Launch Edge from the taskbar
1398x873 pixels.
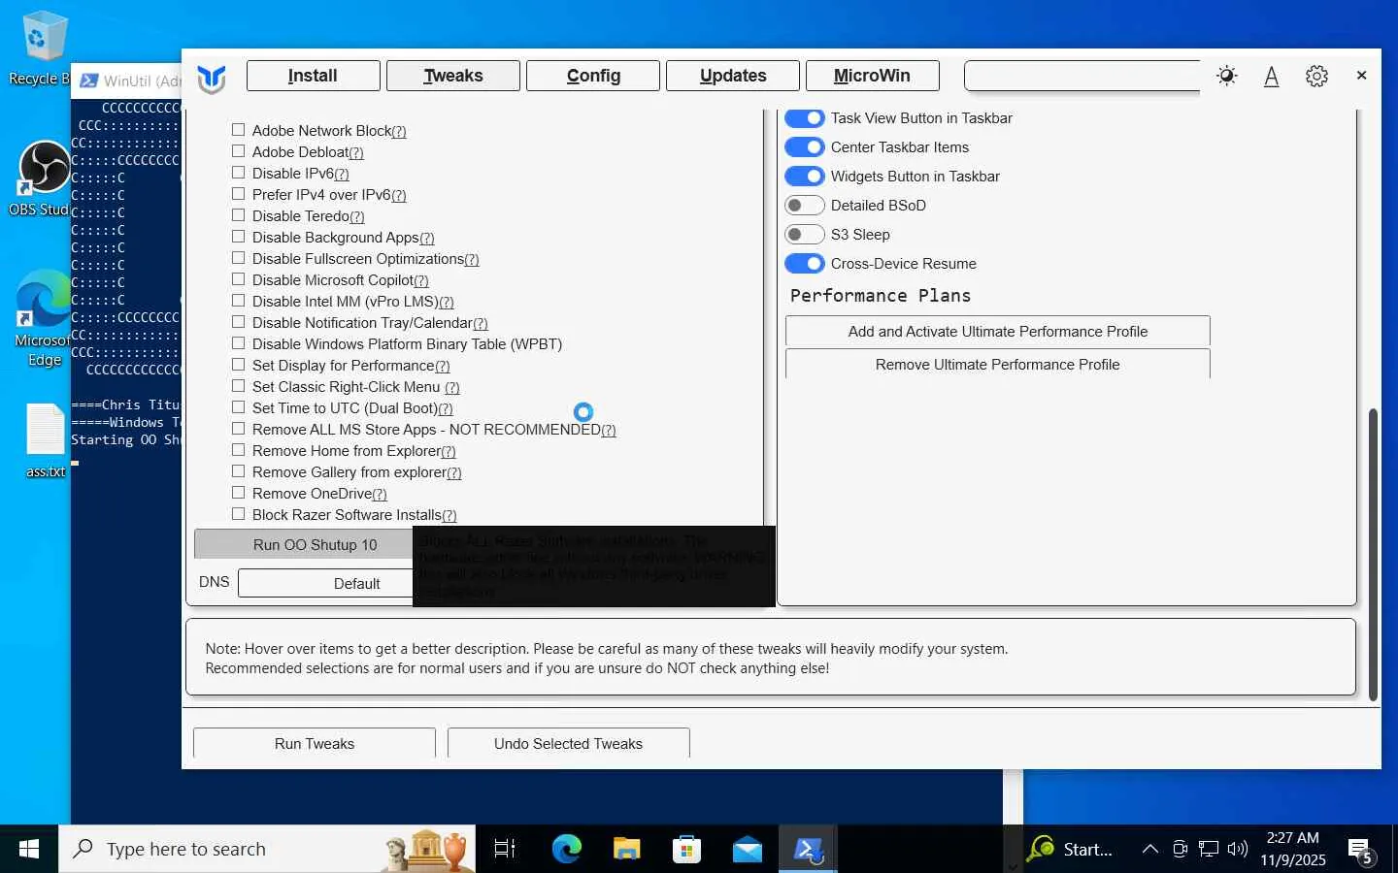coord(566,849)
